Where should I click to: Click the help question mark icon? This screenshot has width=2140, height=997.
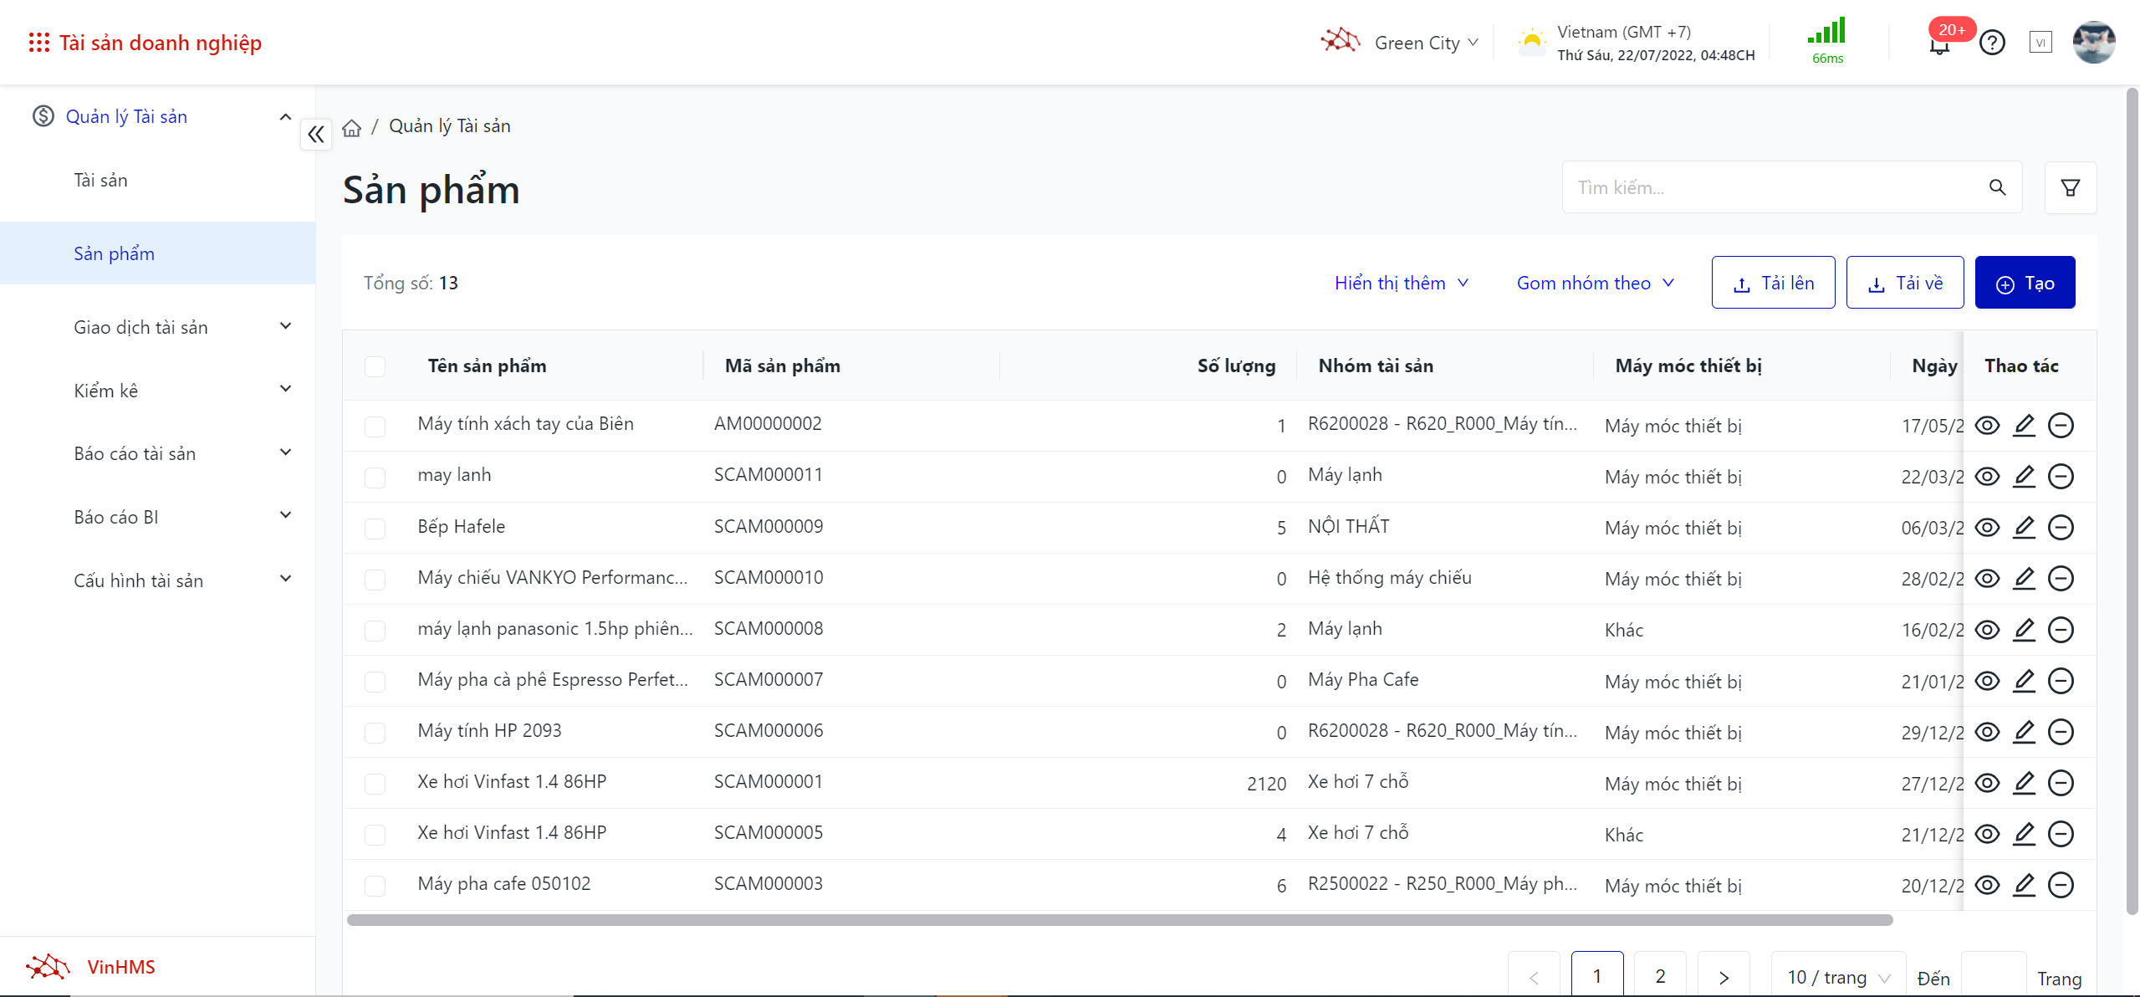(x=1992, y=43)
